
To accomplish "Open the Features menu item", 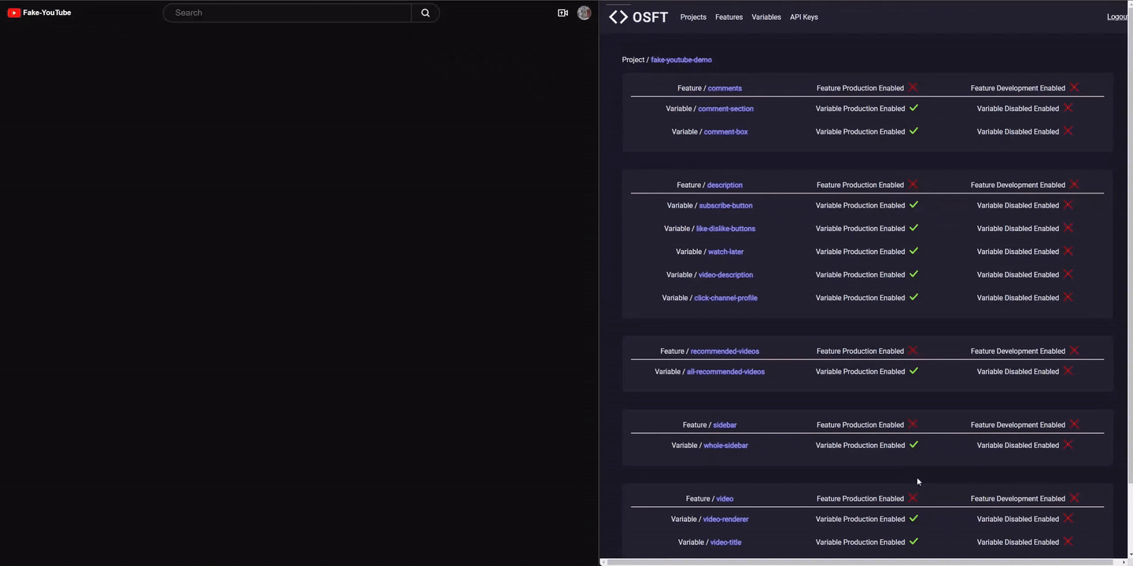I will coord(729,17).
